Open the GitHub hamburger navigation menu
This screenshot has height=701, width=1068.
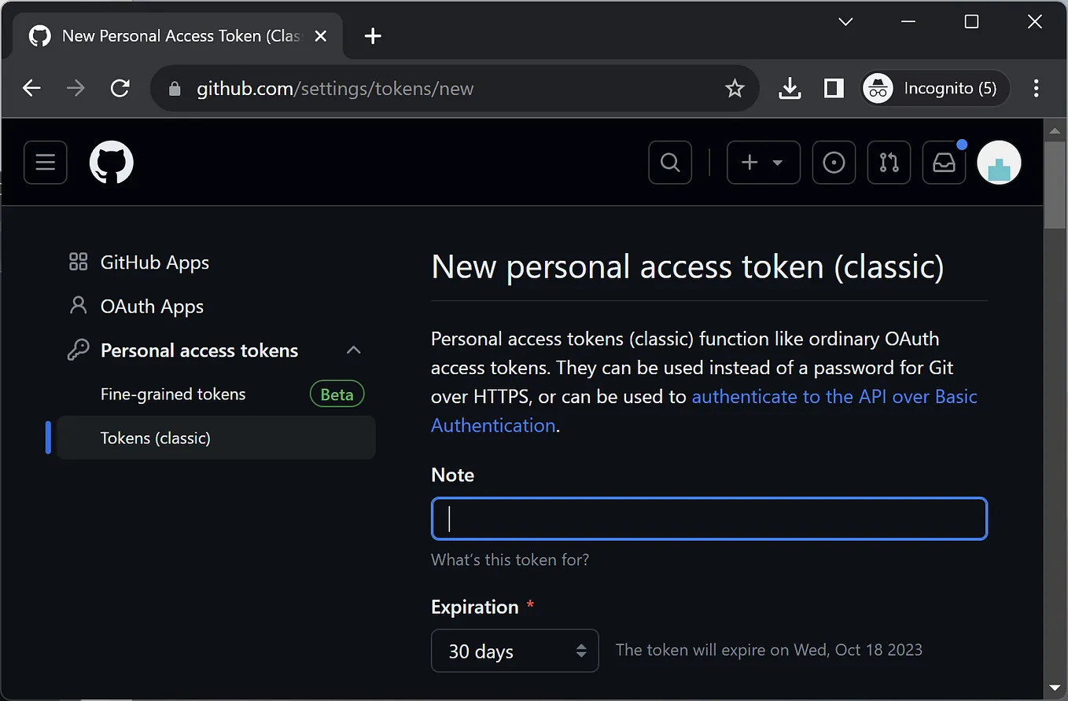click(x=46, y=163)
